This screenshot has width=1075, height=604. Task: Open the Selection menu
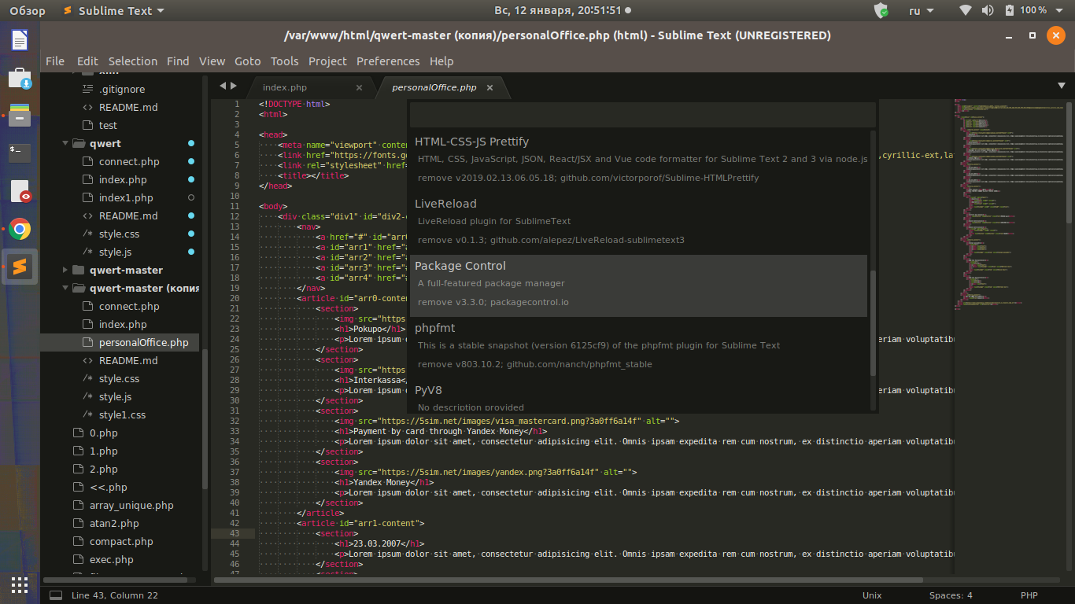[133, 61]
